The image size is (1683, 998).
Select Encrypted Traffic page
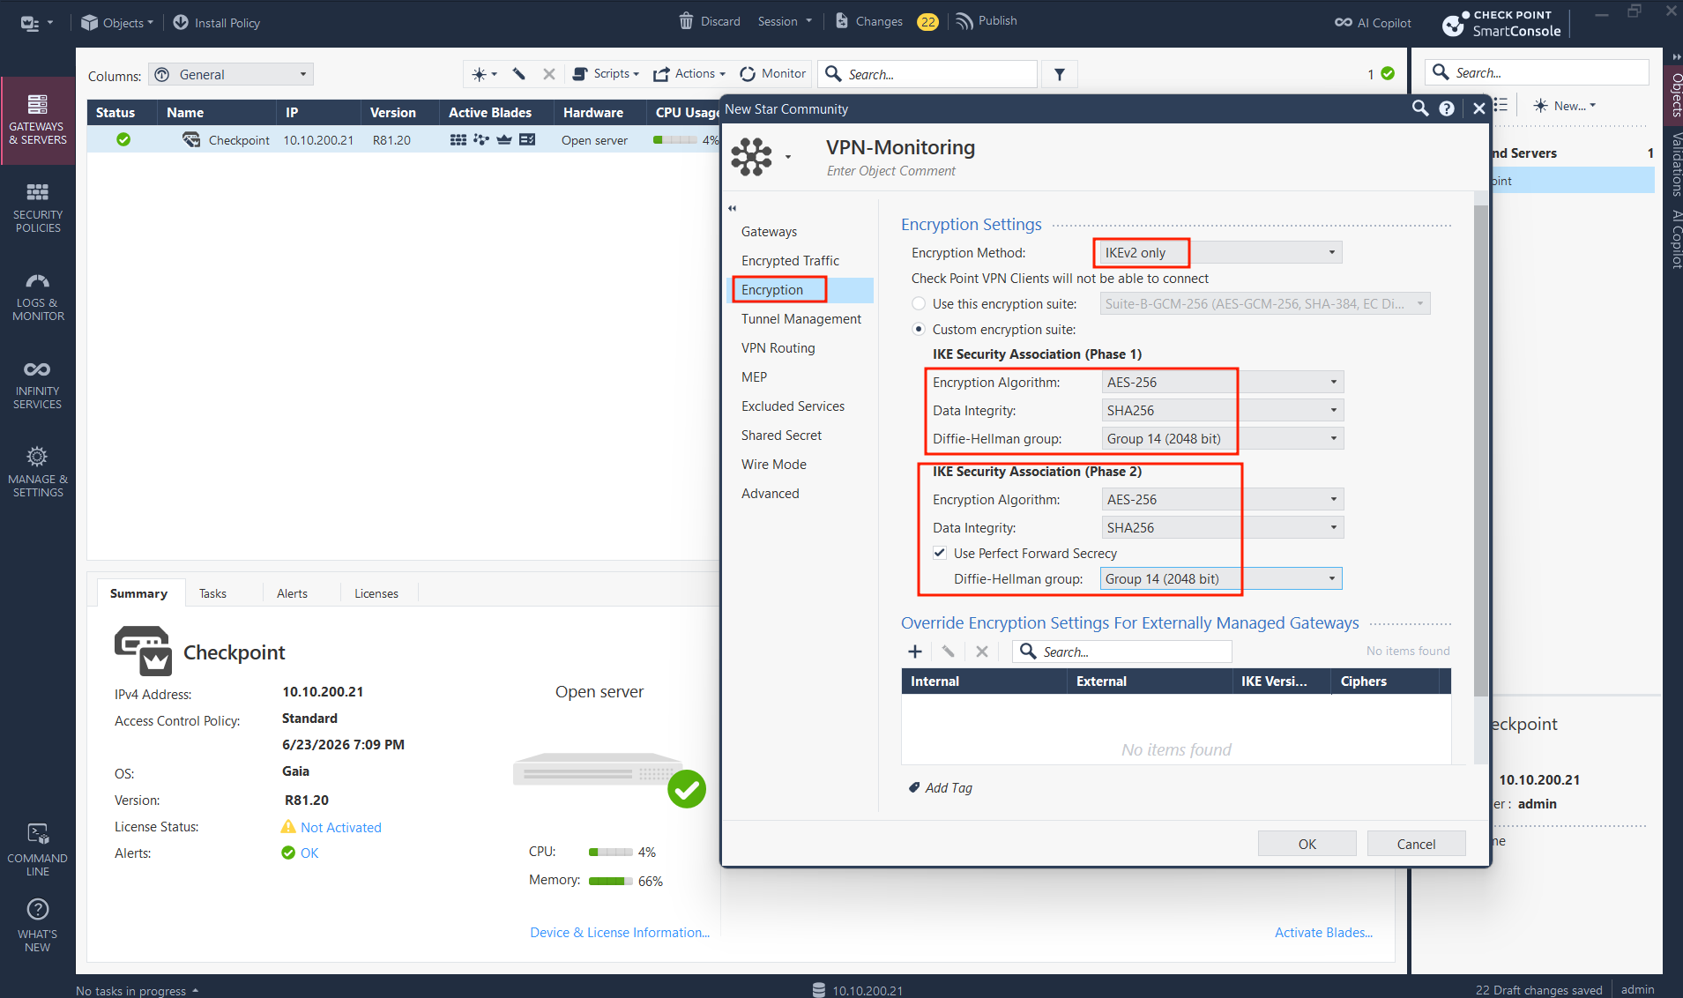point(790,261)
